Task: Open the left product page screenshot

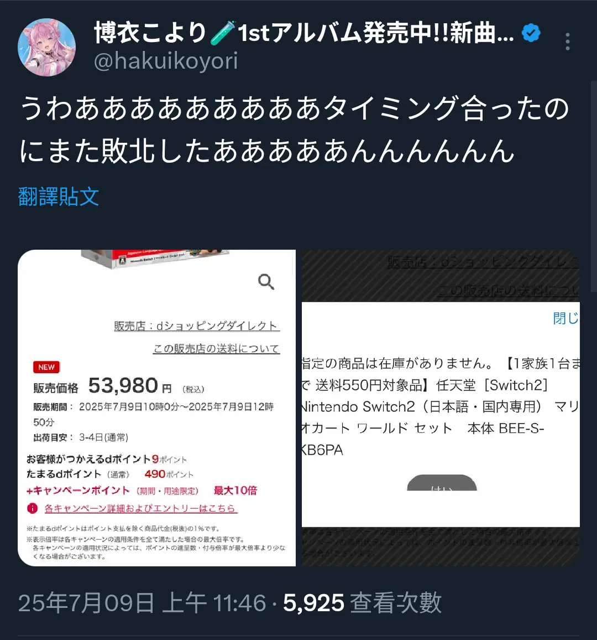Action: click(156, 408)
